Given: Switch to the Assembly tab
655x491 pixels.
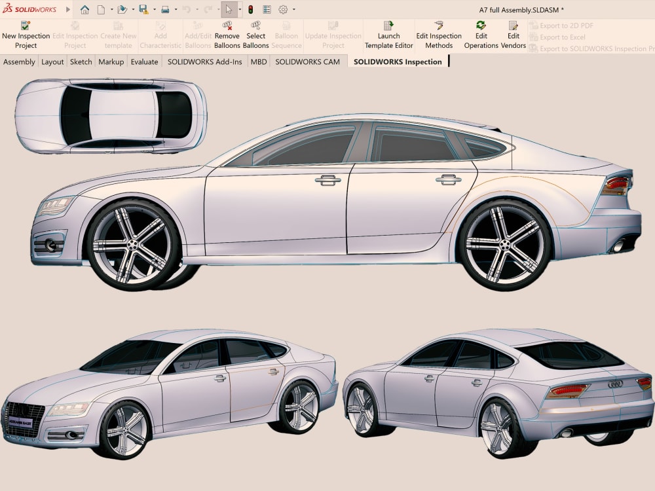Looking at the screenshot, I should pos(19,62).
